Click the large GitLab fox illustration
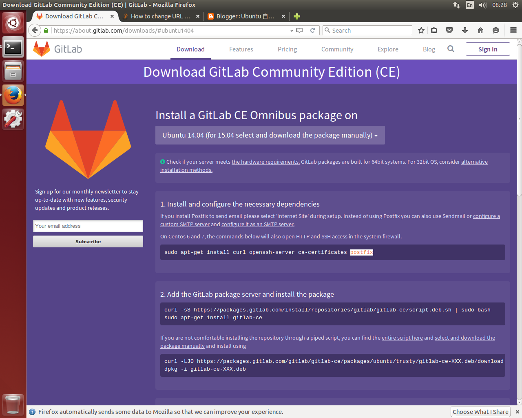Screen dimensions: 522x418 (88, 139)
